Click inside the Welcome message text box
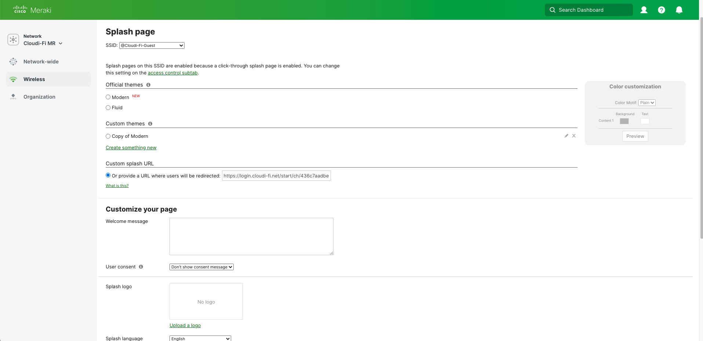This screenshot has height=341, width=703. (x=251, y=236)
